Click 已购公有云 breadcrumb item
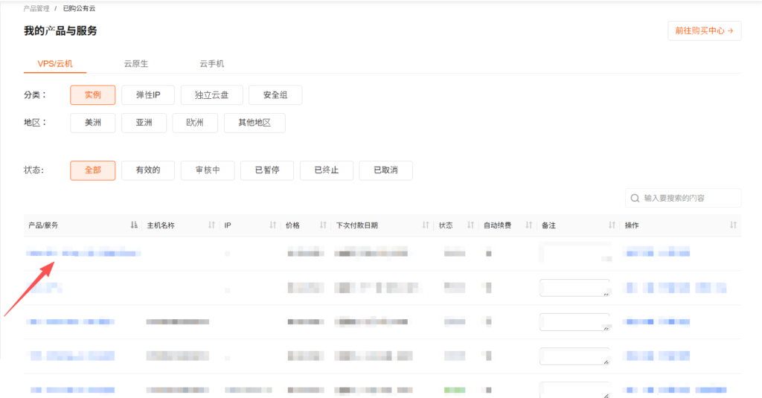This screenshot has height=398, width=762. pyautogui.click(x=79, y=8)
